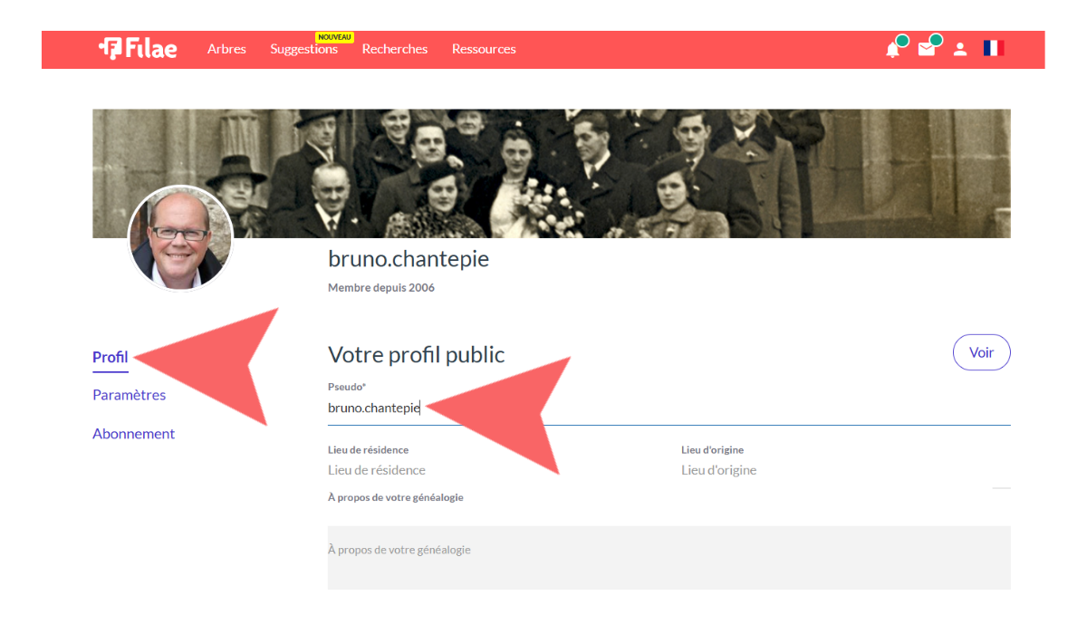The width and height of the screenshot is (1087, 634).
Task: Click the round profile photo
Action: 180,239
